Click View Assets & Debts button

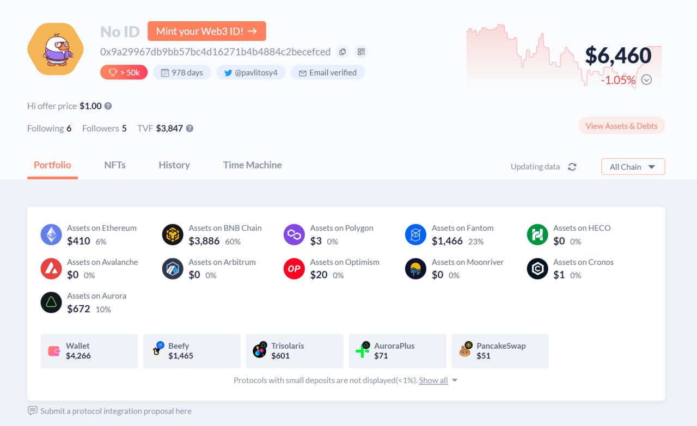(621, 126)
